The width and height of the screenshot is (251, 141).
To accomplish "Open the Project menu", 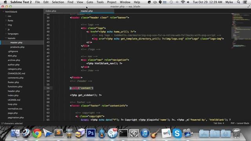I will [111, 2].
